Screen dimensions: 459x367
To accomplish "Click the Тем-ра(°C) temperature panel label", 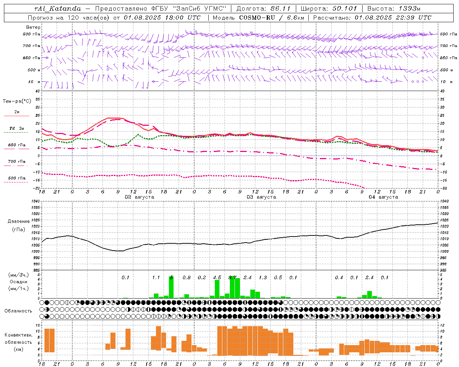I will (17, 101).
